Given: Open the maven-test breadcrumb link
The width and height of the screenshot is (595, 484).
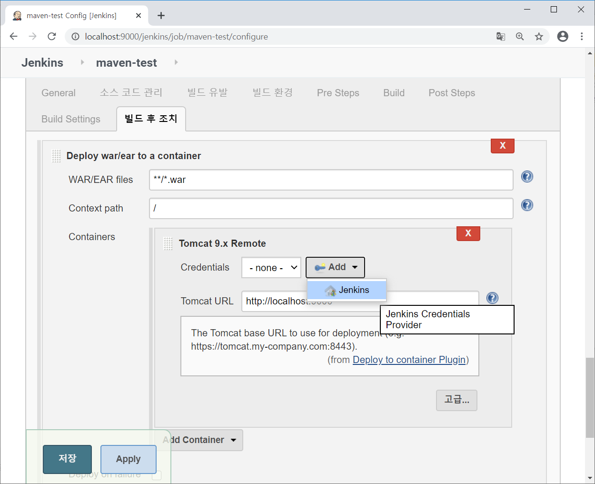Looking at the screenshot, I should [x=127, y=62].
